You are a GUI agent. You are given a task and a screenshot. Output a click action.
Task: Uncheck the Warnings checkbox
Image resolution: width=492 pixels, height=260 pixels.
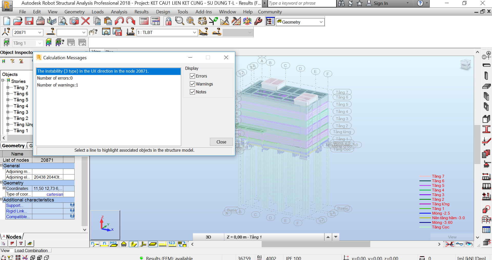coord(192,84)
